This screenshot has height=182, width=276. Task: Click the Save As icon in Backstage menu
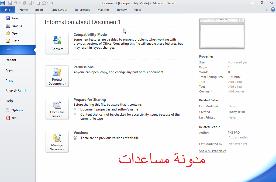tap(8, 26)
